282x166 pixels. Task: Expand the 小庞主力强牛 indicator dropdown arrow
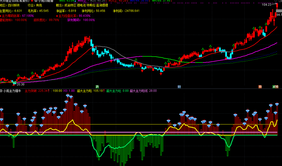[1, 91]
